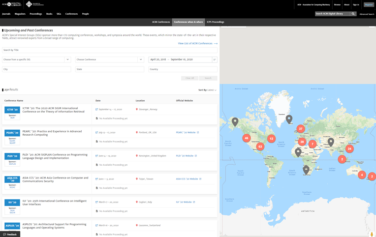Click the ICTIR '20 conference title text
Screen dimensions: 376x237
[x=54, y=110]
